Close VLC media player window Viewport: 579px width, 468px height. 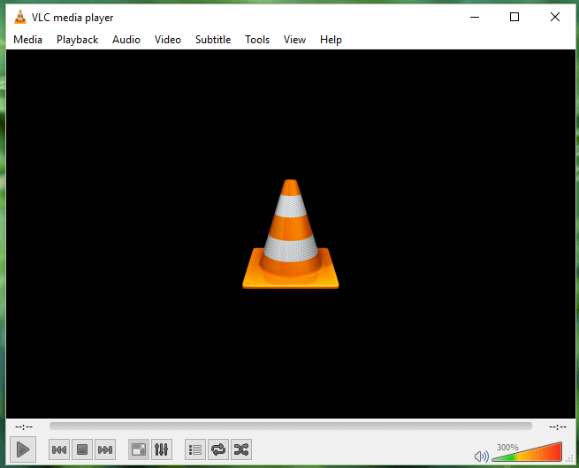(x=555, y=17)
